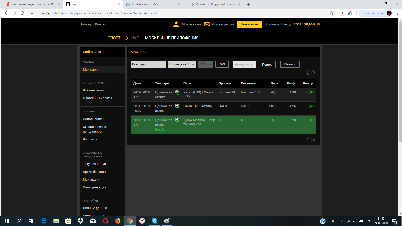The width and height of the screenshot is (402, 226).
Task: Click the Печать button
Action: coord(290,64)
